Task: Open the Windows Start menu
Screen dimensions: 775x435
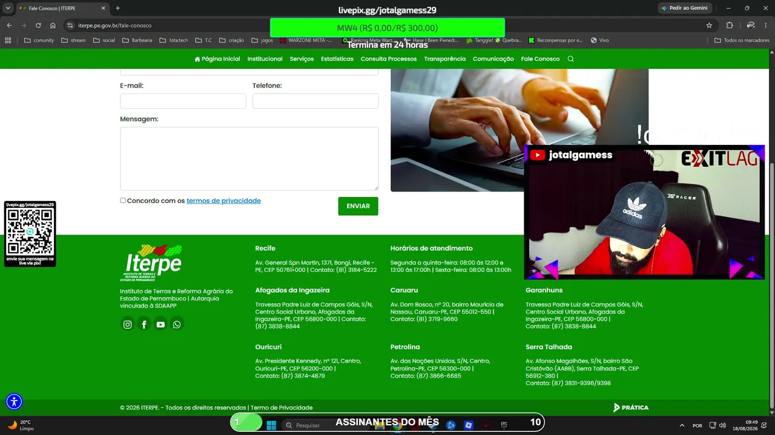Action: (x=271, y=425)
